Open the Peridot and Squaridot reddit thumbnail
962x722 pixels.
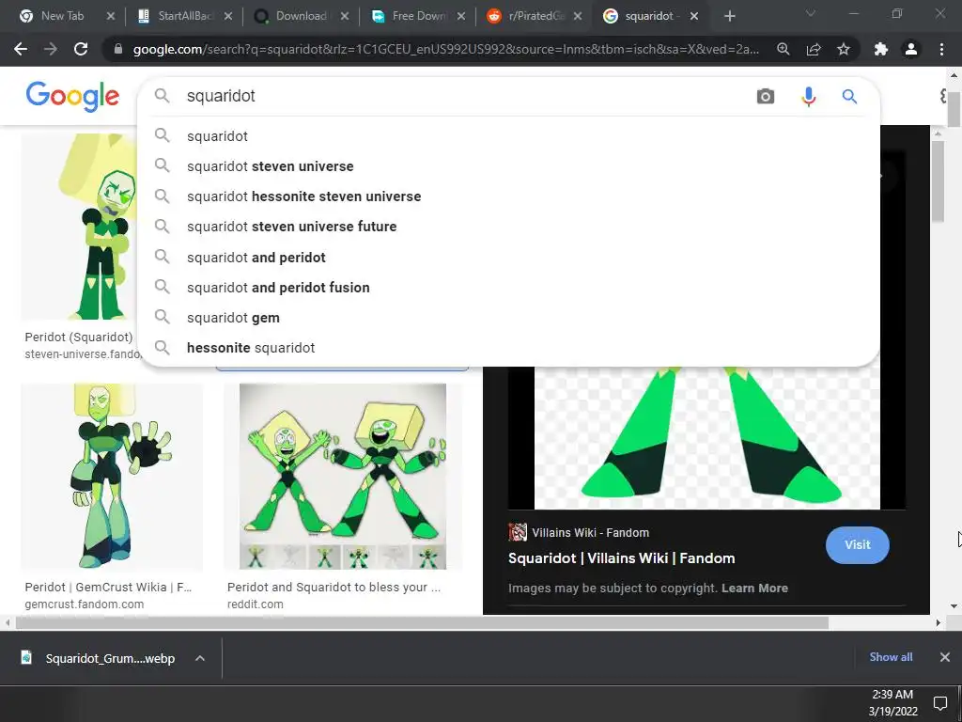click(x=342, y=477)
